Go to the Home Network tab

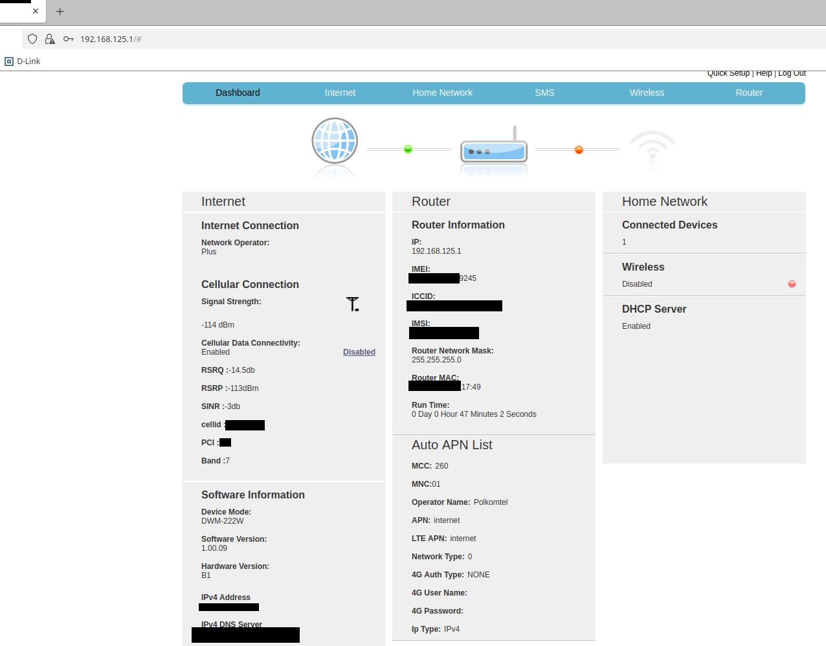click(x=442, y=93)
